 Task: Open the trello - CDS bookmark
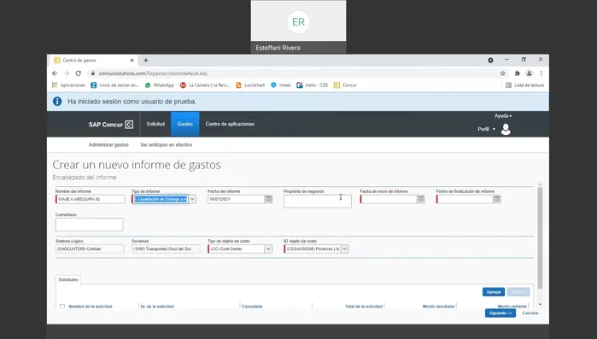[313, 85]
